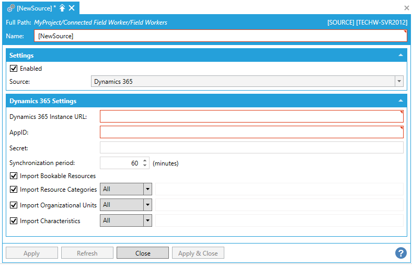The image size is (412, 265).
Task: Focus the AppID input field
Action: pyautogui.click(x=251, y=132)
